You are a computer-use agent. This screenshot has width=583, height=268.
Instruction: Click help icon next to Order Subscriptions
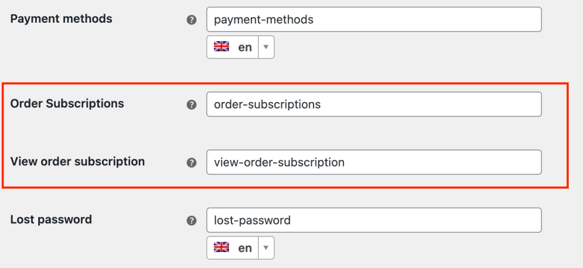click(x=193, y=104)
